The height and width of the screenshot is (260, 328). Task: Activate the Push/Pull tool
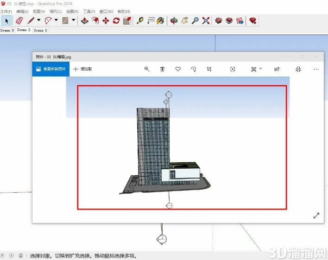pos(85,21)
